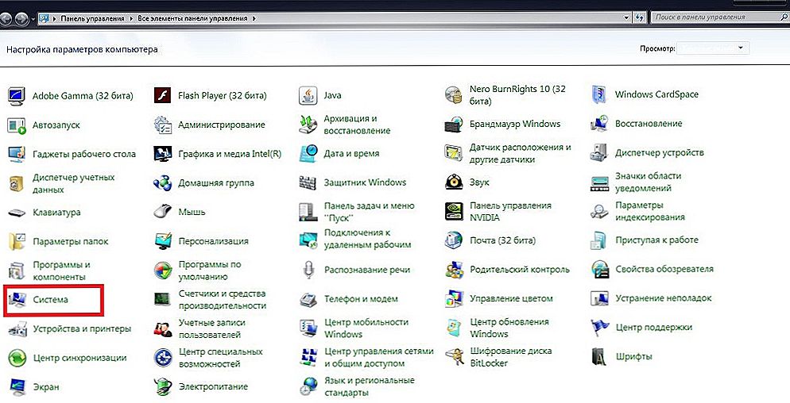This screenshot has width=790, height=403.
Task: Open the Java coffee cup icon
Action: pos(308,95)
